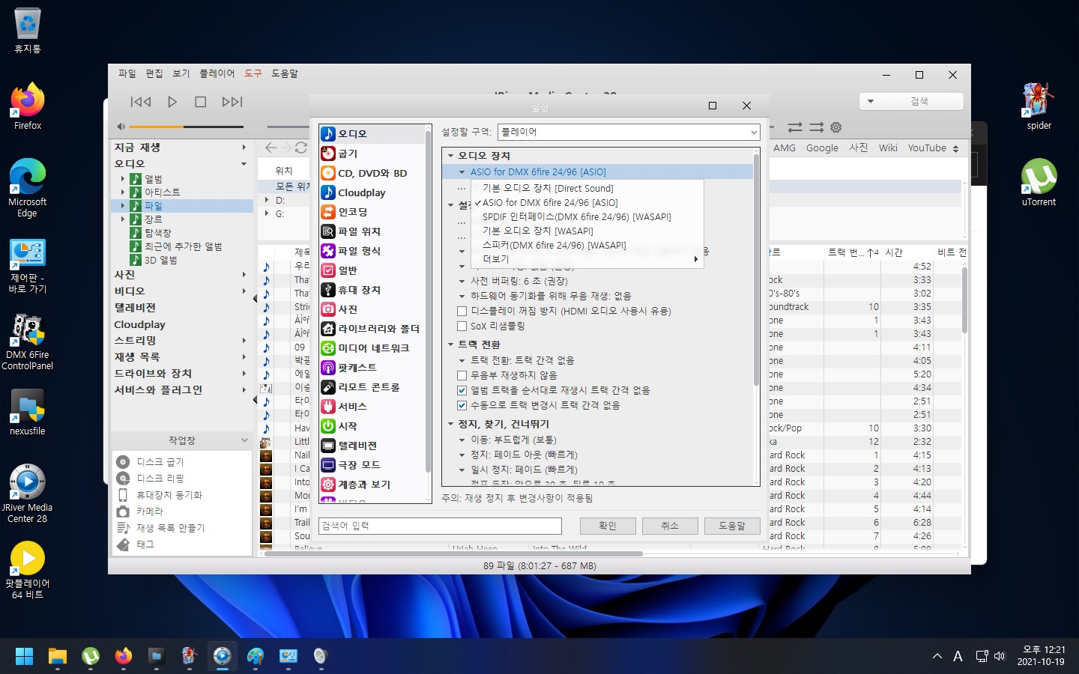
Task: Open the 휴대 장치 settings category
Action: [372, 290]
